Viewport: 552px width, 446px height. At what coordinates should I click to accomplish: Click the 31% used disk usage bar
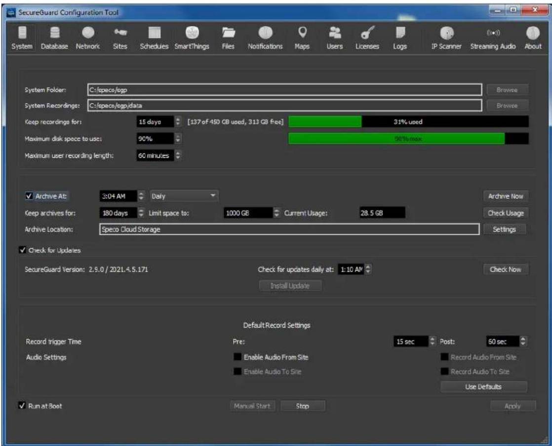click(x=408, y=122)
